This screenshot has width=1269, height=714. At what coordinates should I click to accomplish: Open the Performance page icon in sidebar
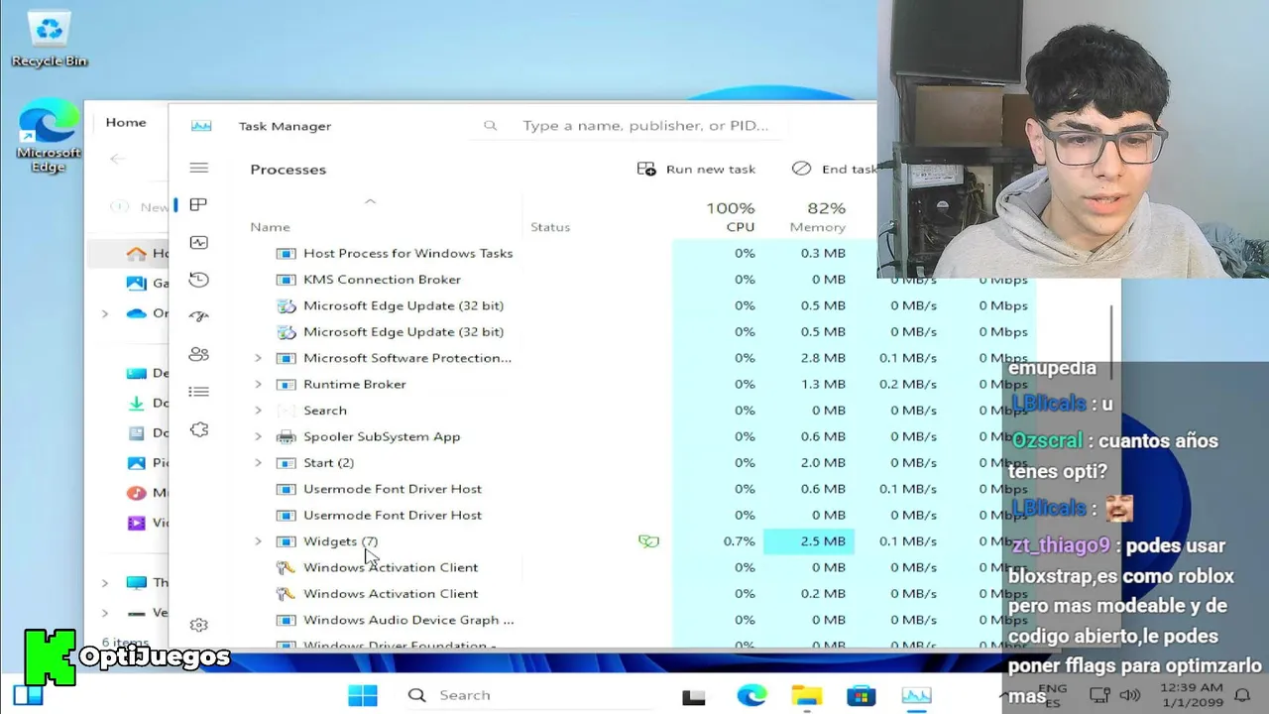[x=198, y=242]
